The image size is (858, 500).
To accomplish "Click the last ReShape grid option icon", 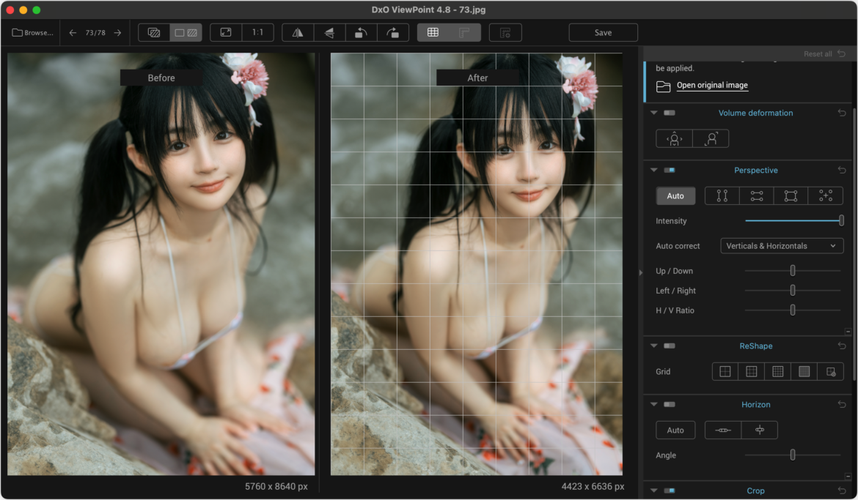I will coord(831,372).
